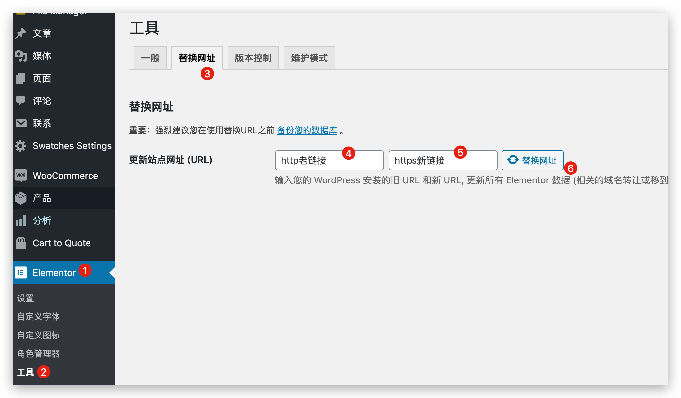
Task: Switch to the 版本控制 tab
Action: click(253, 57)
